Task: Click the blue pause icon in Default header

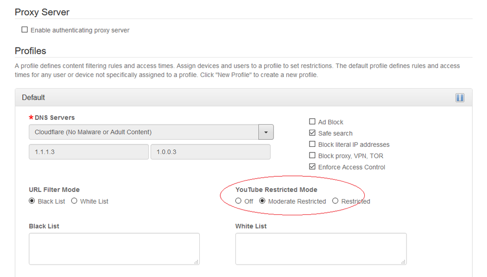Action: click(459, 97)
